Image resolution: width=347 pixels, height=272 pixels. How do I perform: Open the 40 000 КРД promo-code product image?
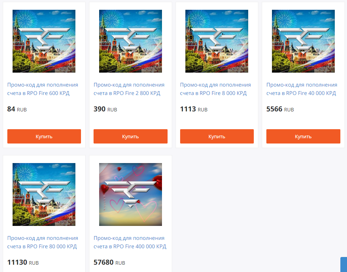303,41
